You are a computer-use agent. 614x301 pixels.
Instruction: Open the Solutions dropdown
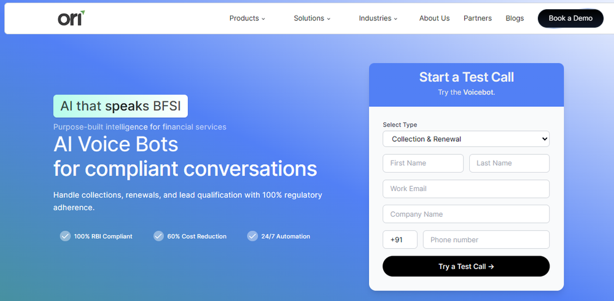pos(312,18)
